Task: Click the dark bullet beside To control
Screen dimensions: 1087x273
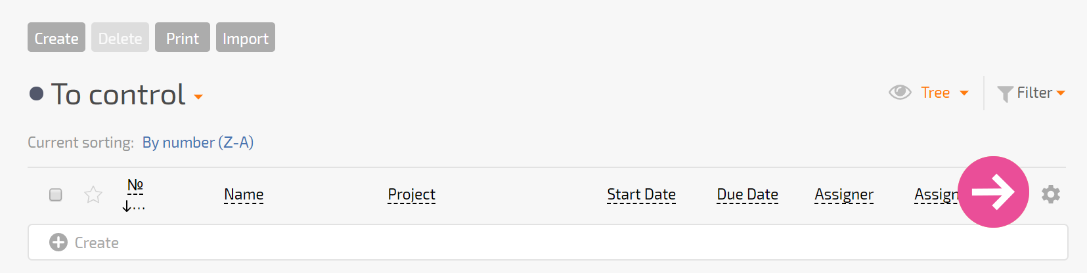Action: [x=37, y=94]
